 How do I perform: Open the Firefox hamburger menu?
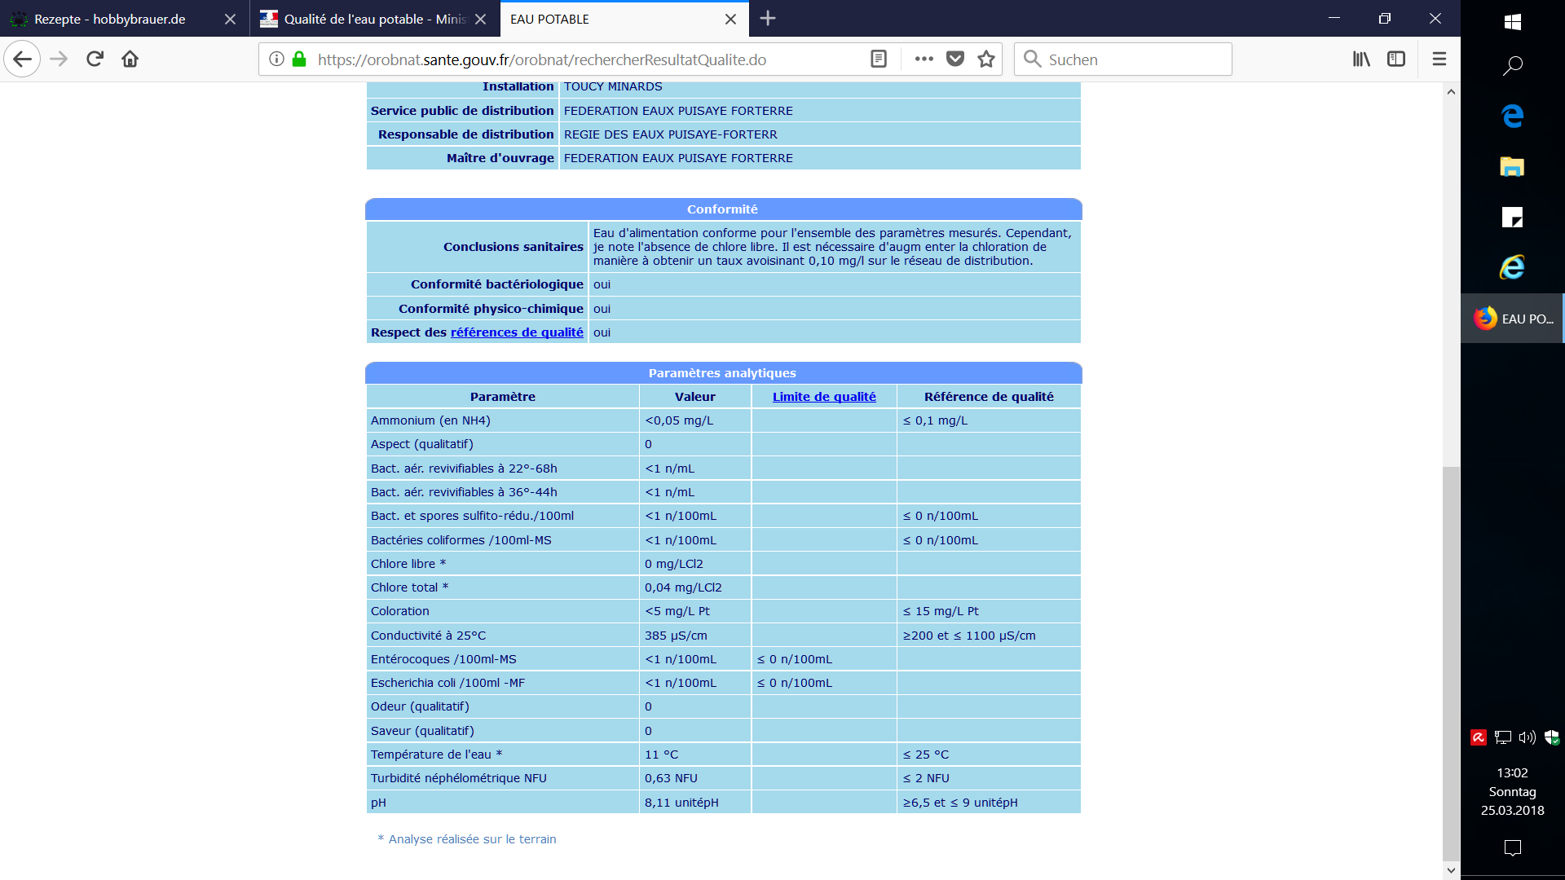1439,59
